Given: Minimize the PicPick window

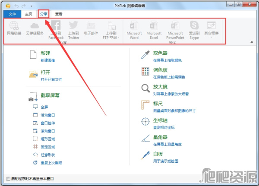Looking at the screenshot, I should click(231, 4).
